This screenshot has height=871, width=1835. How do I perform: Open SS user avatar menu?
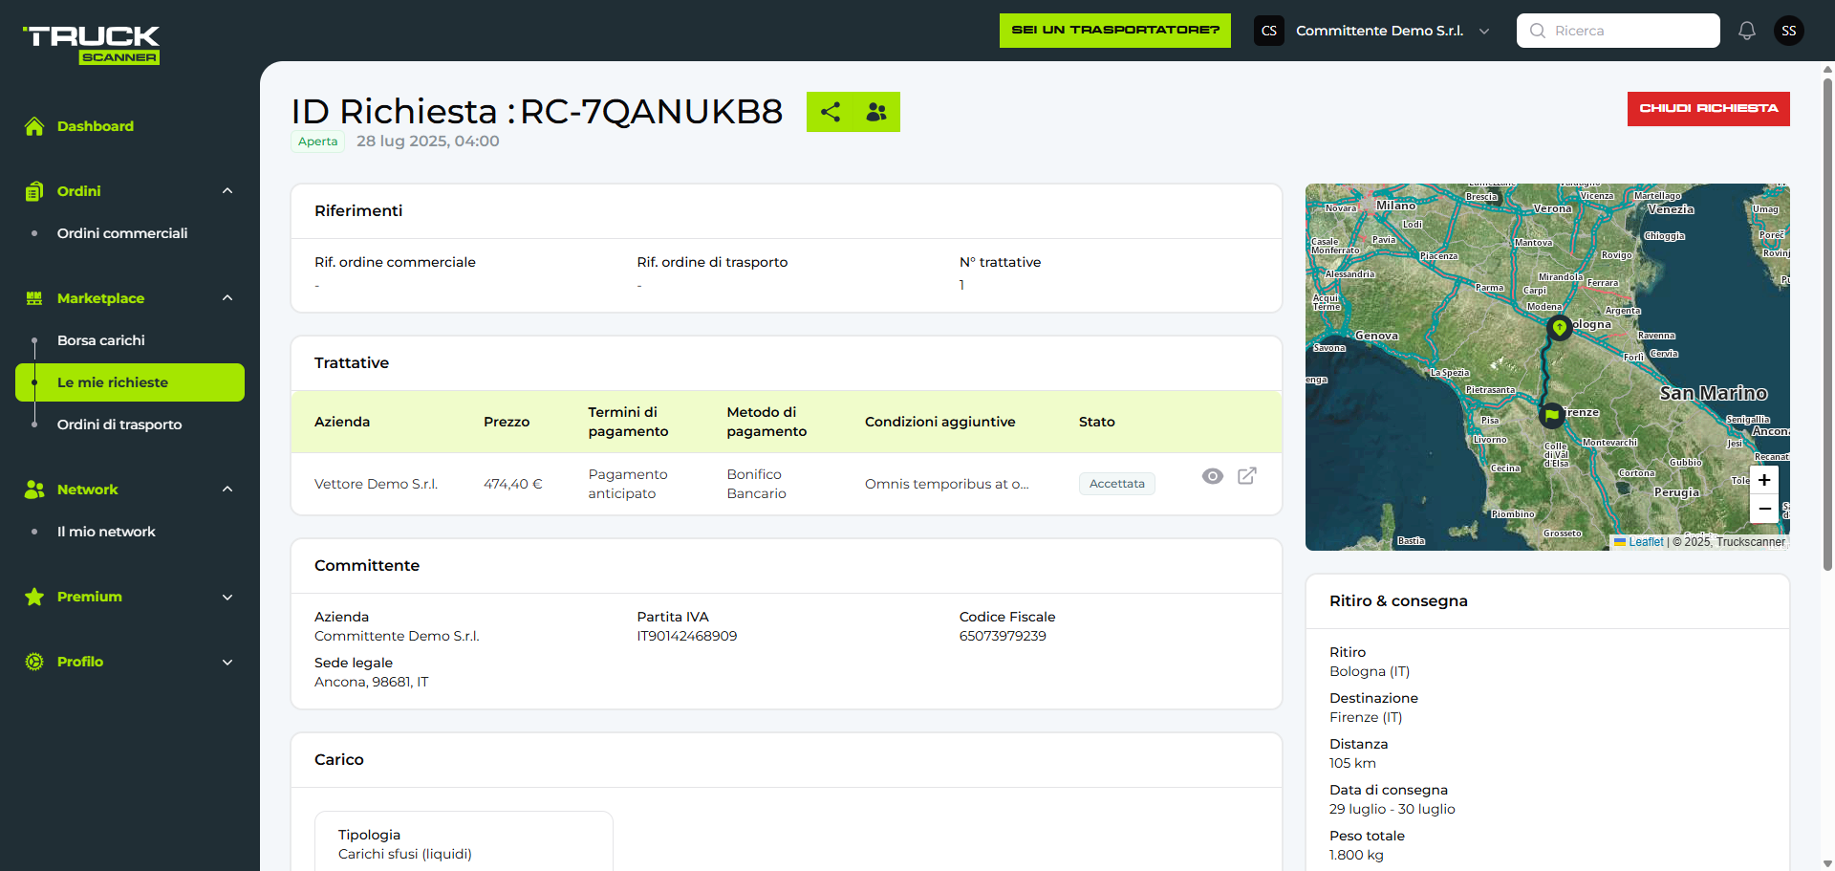click(x=1789, y=31)
